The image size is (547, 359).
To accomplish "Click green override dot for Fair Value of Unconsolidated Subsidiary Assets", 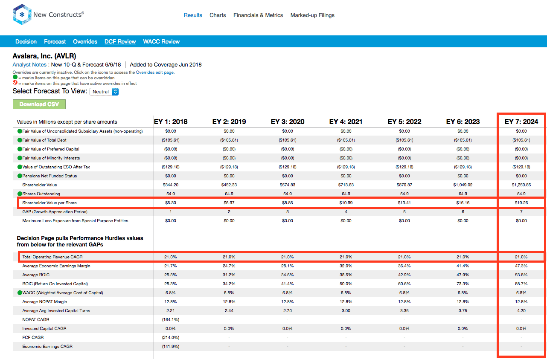I will [x=20, y=131].
